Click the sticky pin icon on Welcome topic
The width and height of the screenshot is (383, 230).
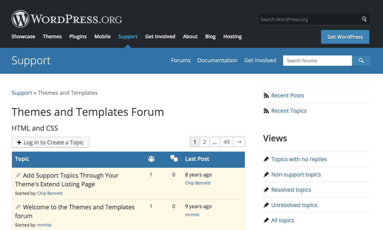[18, 207]
